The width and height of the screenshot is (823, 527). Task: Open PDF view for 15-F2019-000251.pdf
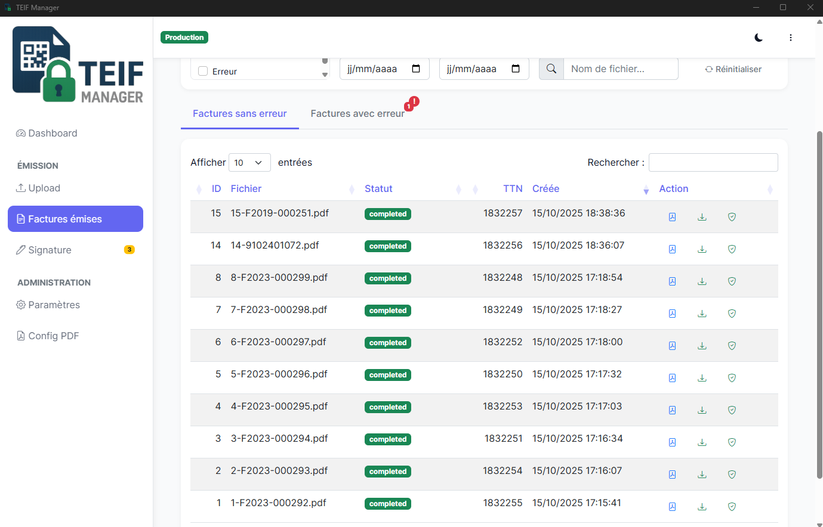click(x=672, y=217)
